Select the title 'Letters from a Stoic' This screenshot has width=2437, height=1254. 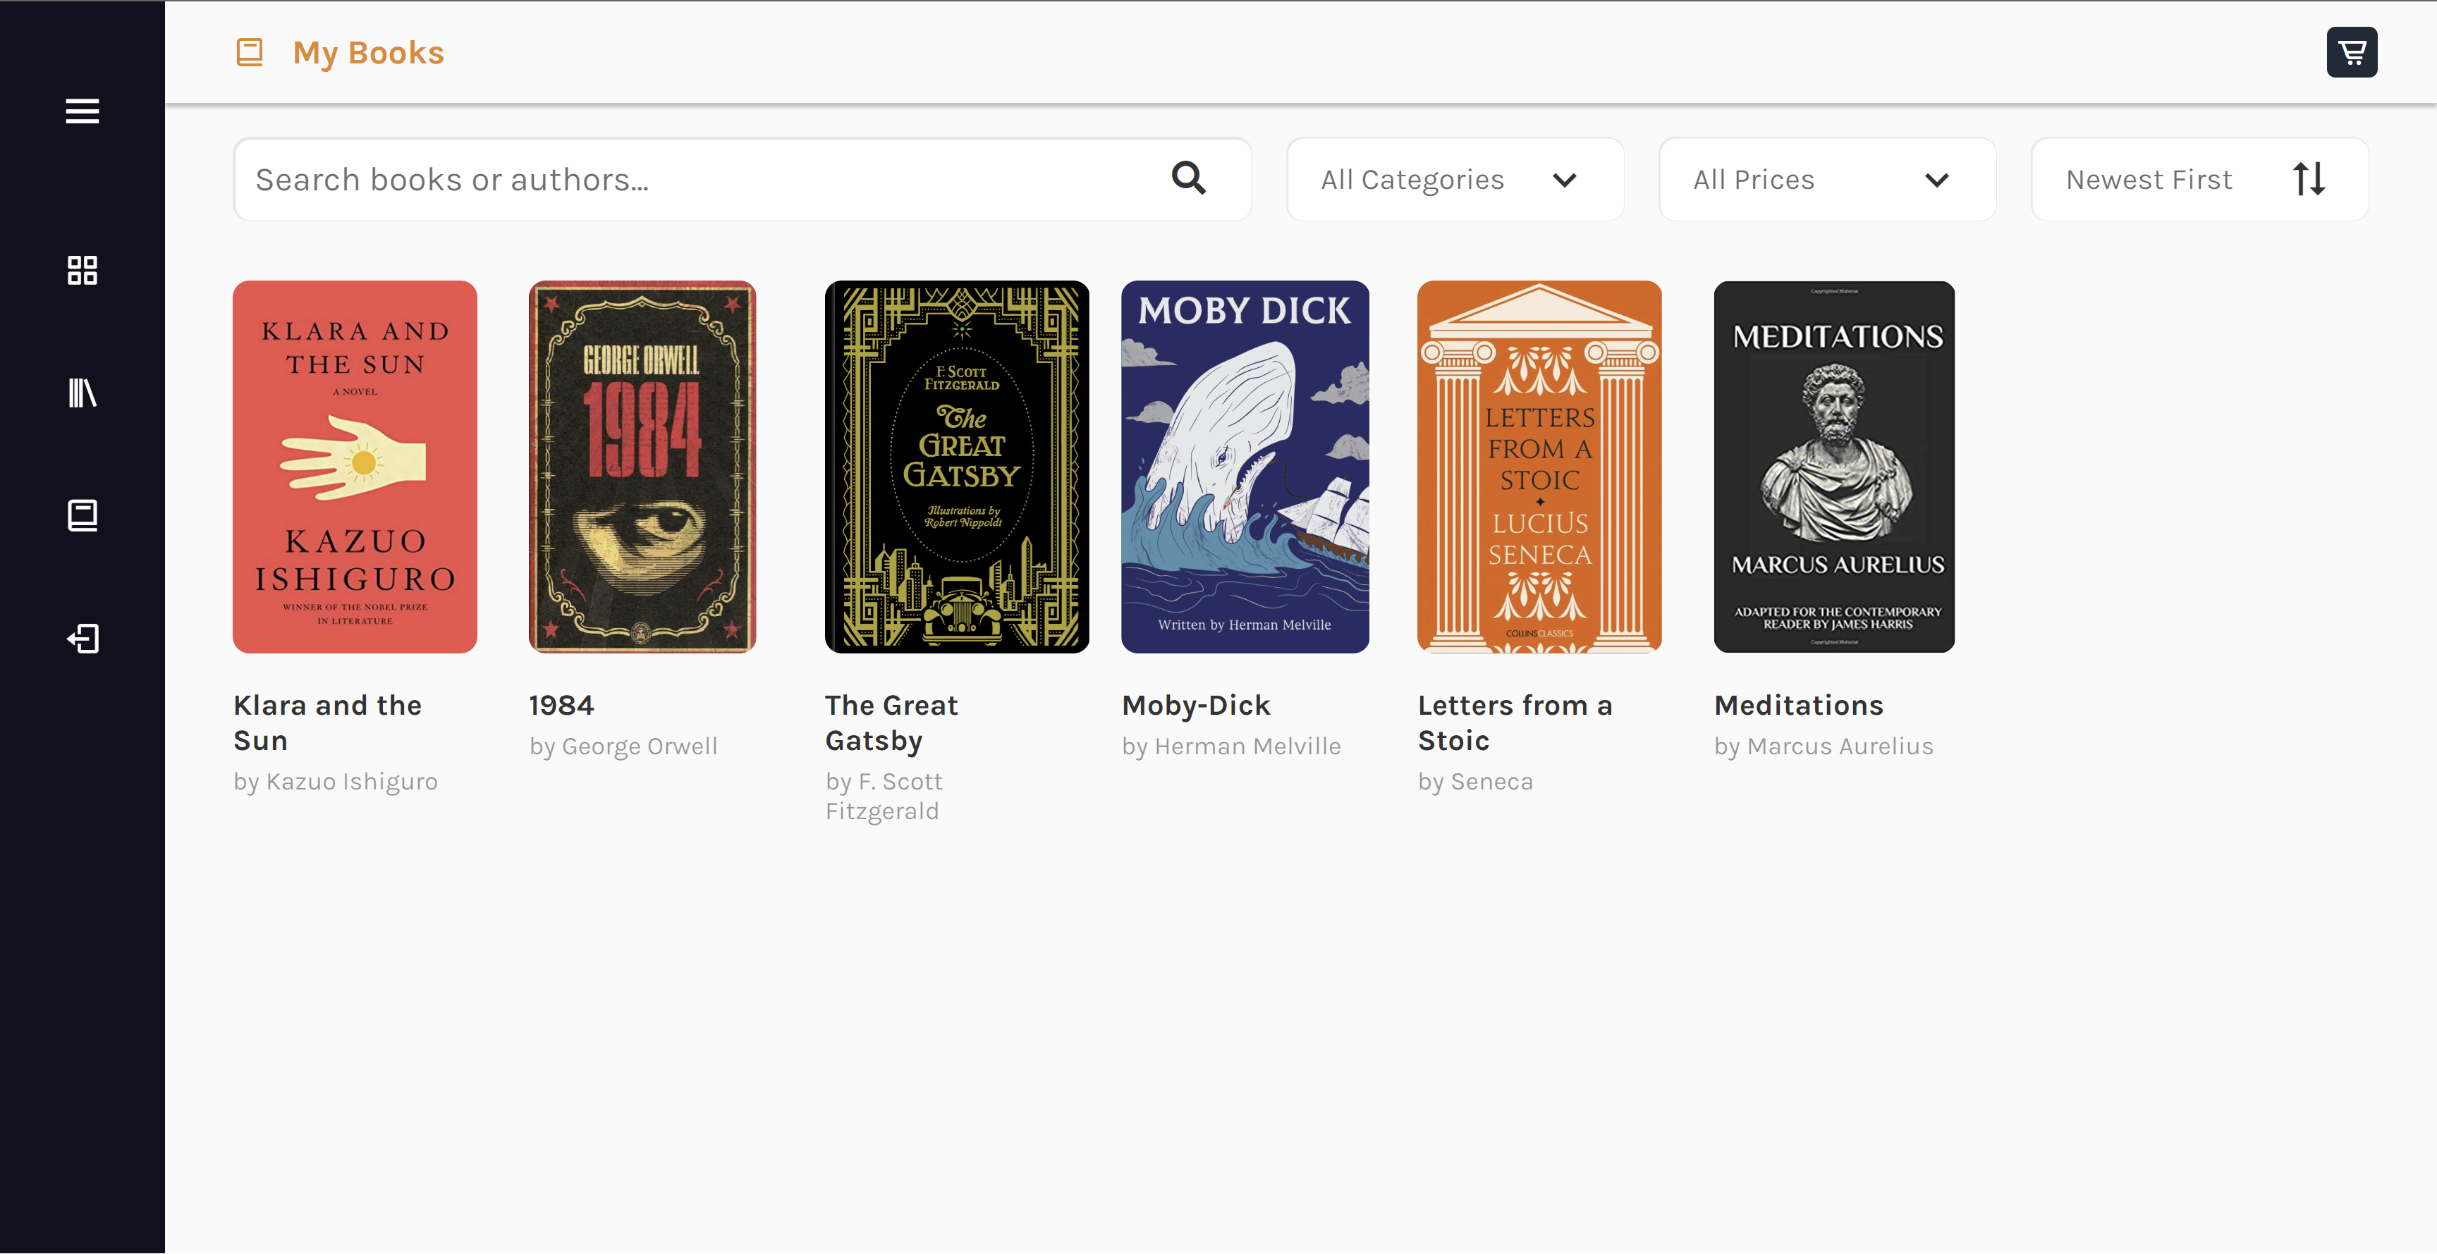click(x=1515, y=723)
